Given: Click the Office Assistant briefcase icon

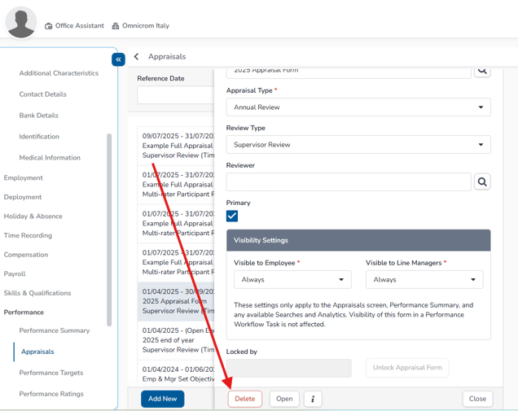Looking at the screenshot, I should [x=49, y=26].
